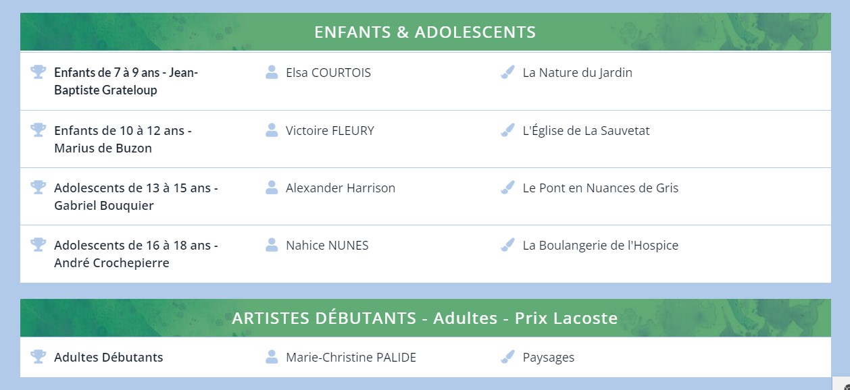The image size is (850, 390).
Task: Select the Enfants de 10 à 12 ans category label
Action: [x=122, y=139]
